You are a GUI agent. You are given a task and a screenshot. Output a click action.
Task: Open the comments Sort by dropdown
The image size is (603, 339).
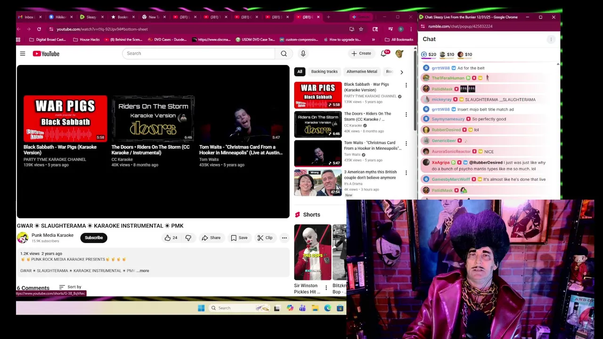point(70,287)
